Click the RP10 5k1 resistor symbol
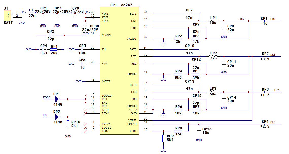The height and width of the screenshot is (154, 289). click(68, 124)
